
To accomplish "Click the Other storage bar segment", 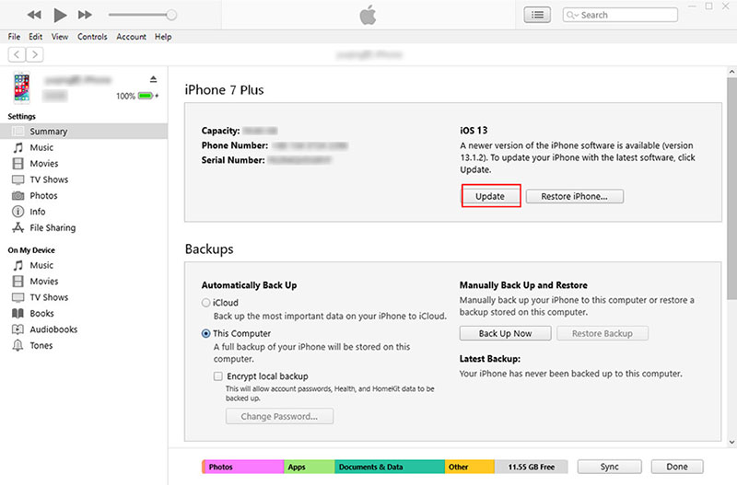I will click(470, 467).
